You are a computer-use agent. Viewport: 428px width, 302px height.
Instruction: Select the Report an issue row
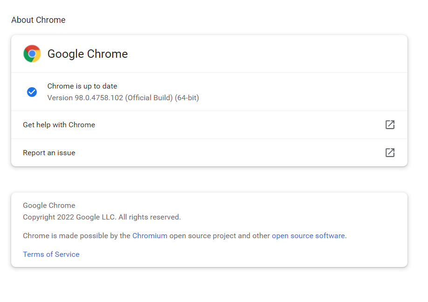[209, 153]
